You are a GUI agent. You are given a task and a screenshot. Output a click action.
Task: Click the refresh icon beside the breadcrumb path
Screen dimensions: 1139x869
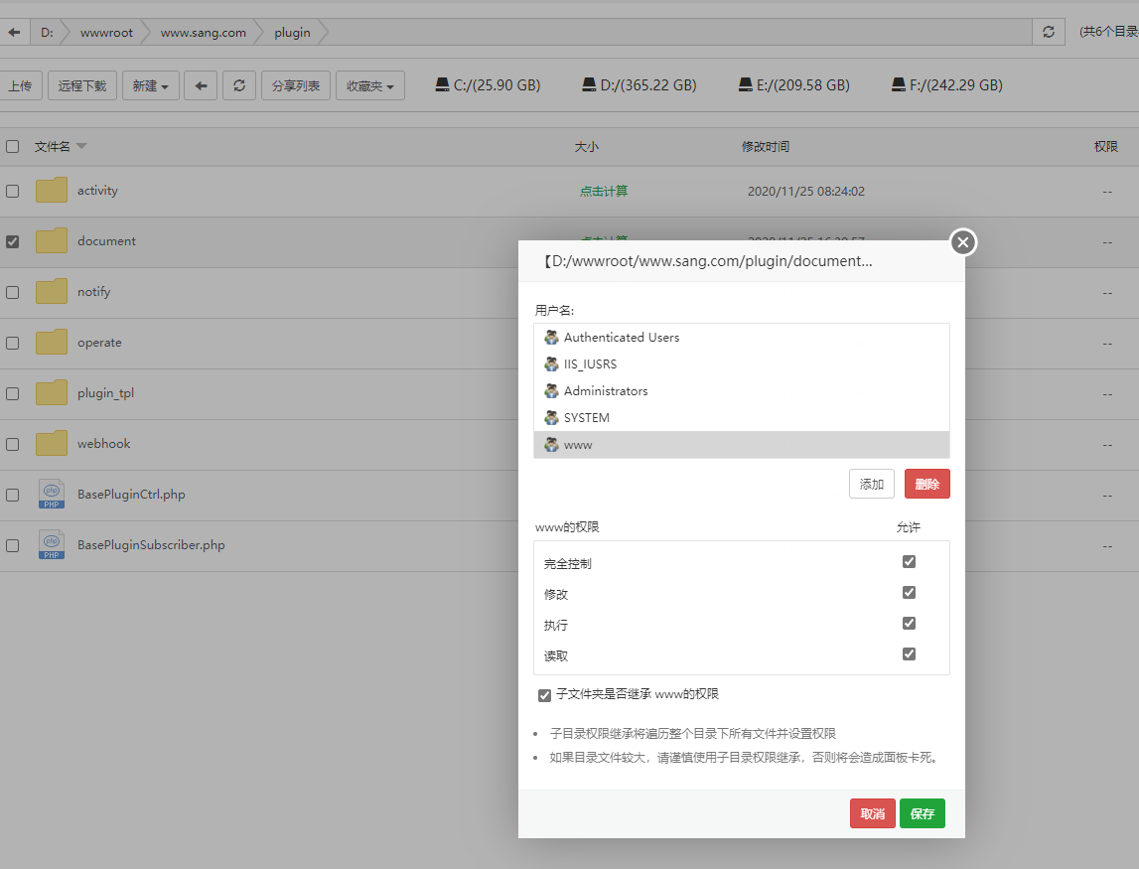1048,32
